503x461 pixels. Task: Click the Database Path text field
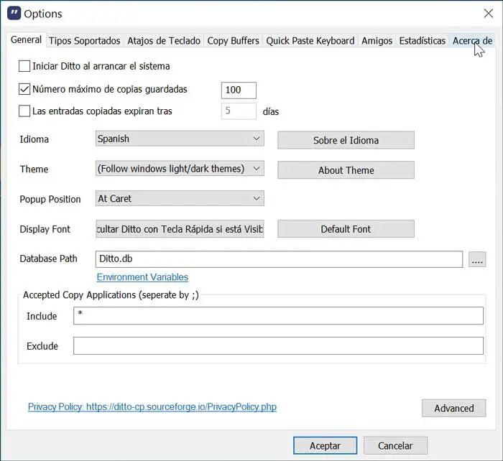pyautogui.click(x=279, y=259)
